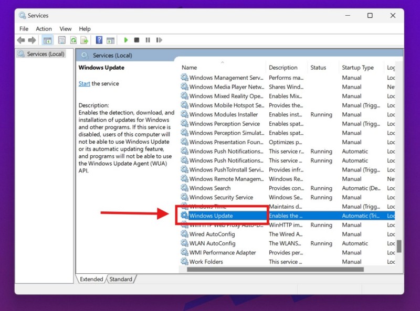420x311 pixels.
Task: Open Help using the question mark icon
Action: 99,40
